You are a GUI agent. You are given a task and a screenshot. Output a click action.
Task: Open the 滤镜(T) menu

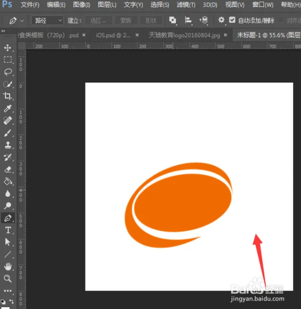tap(186, 5)
